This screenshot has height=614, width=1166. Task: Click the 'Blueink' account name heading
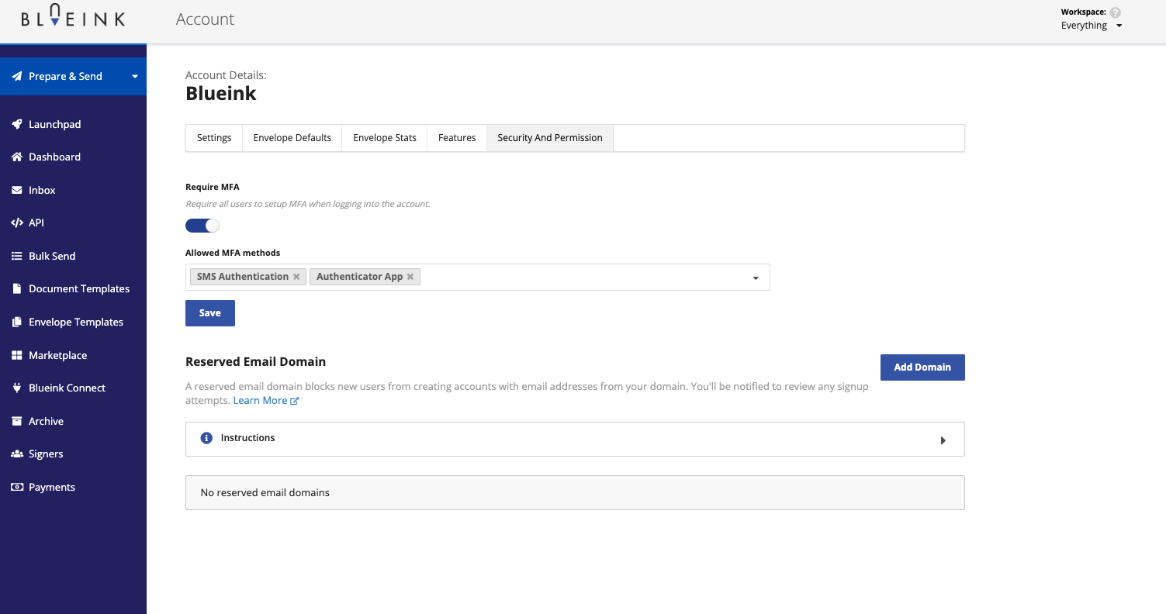pyautogui.click(x=221, y=94)
